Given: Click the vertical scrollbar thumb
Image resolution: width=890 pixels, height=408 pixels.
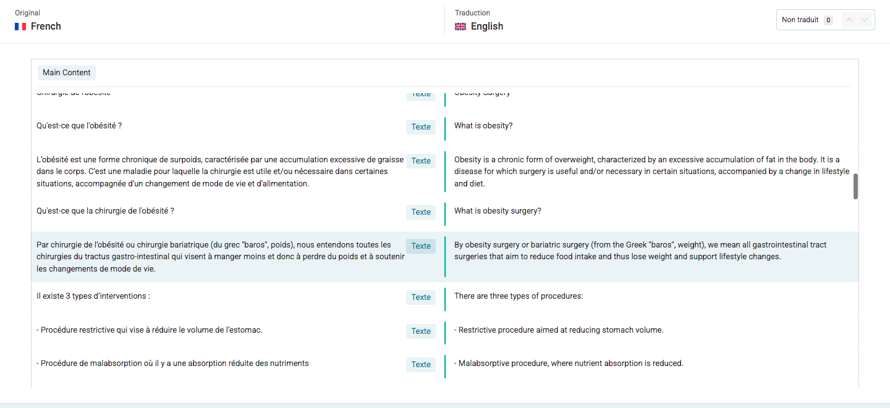Looking at the screenshot, I should coord(855,186).
